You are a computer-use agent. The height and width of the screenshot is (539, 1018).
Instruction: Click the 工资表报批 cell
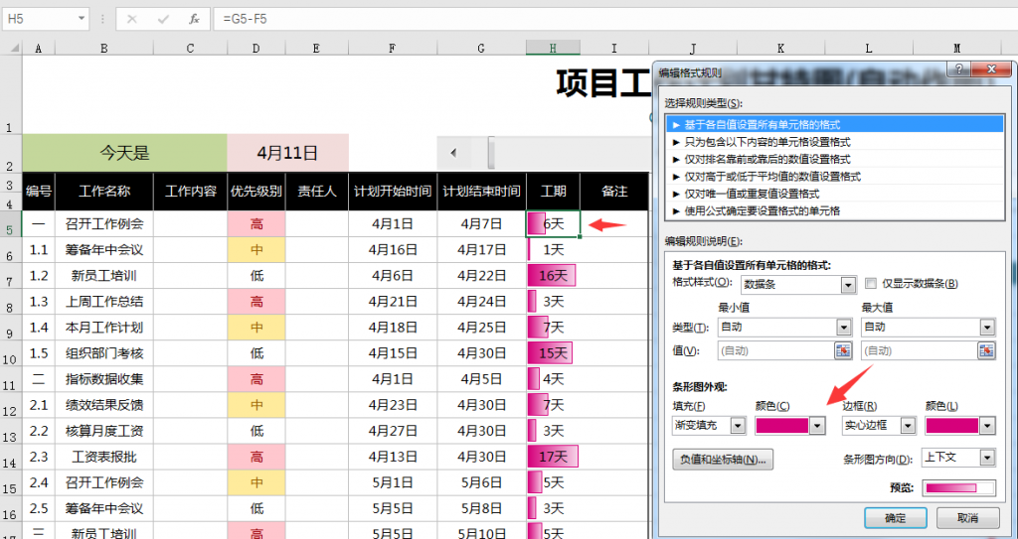(104, 457)
